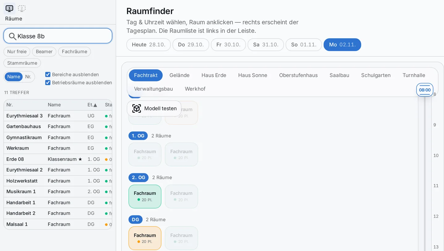Select day Mo 02.11.

tap(342, 45)
